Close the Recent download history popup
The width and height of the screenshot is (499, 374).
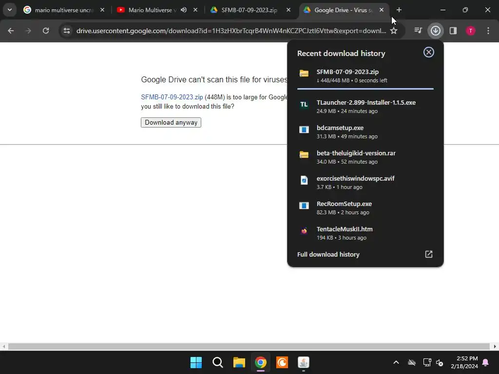(429, 52)
